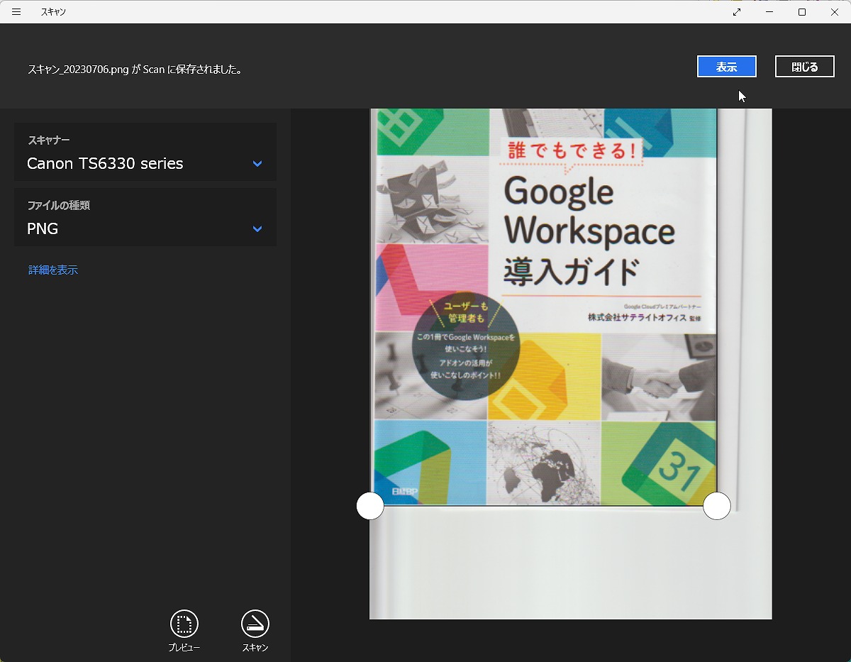Open the hamburger navigation menu
Image resolution: width=851 pixels, height=662 pixels.
16,12
